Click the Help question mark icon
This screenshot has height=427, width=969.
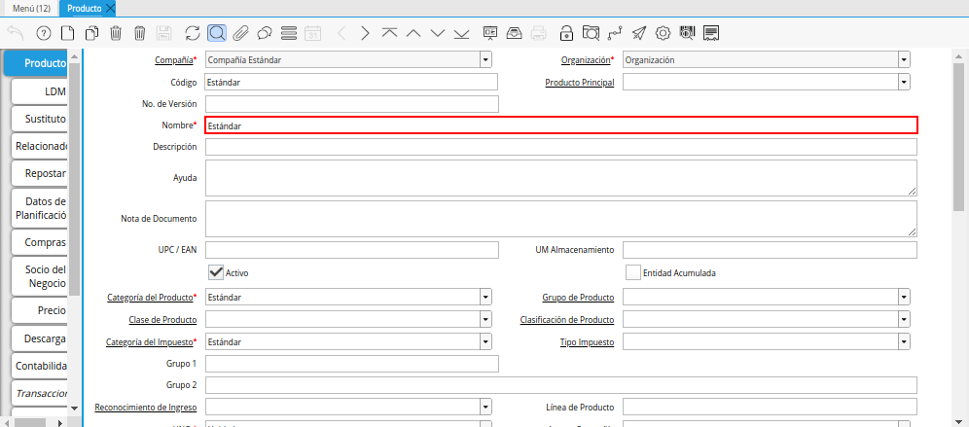43,33
